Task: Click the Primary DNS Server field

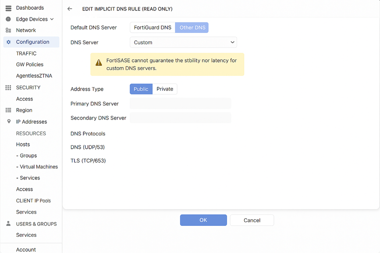Action: click(x=180, y=104)
